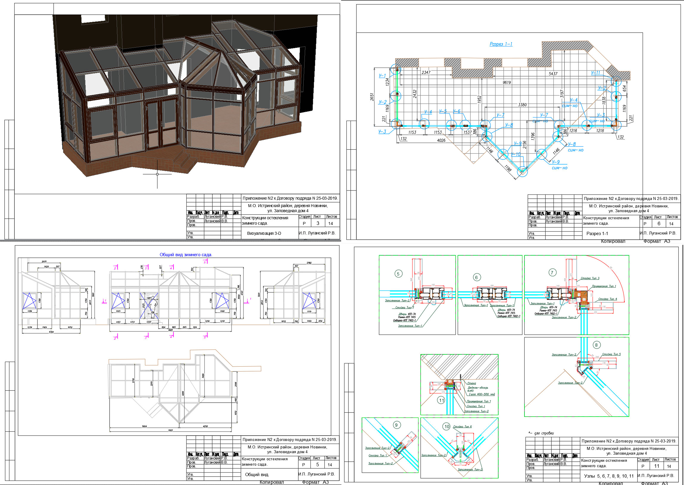Pick the 9619 overall dimension in Разрез 1-1
The height and width of the screenshot is (485, 684).
[x=507, y=82]
